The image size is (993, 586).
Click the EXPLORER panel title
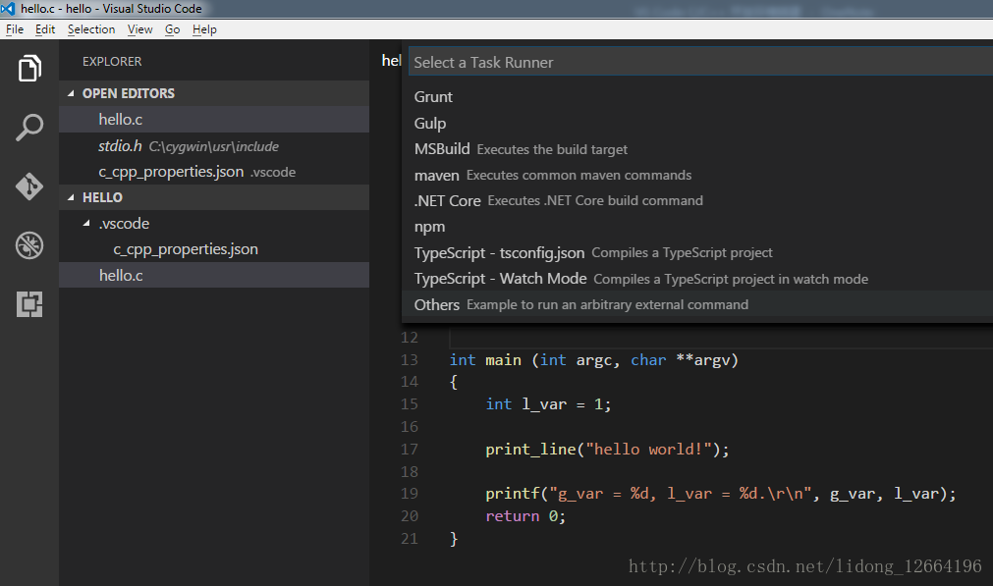click(x=112, y=62)
